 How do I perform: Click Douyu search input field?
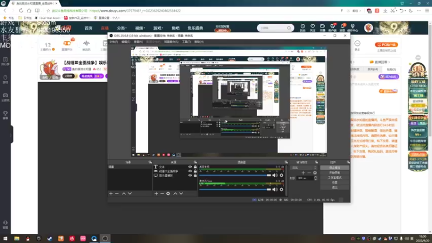273,28
